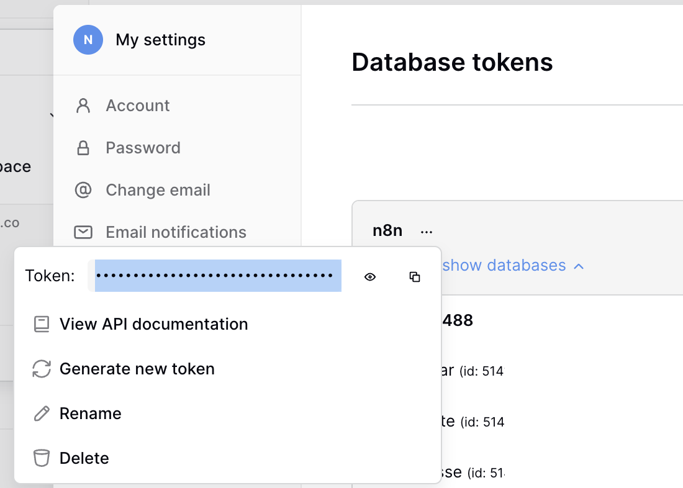Click the blue N user avatar

(x=88, y=40)
